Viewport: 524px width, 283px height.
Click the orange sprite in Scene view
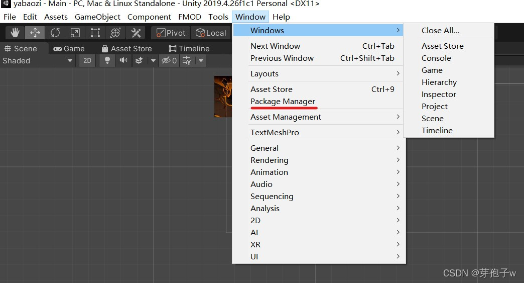tap(223, 97)
